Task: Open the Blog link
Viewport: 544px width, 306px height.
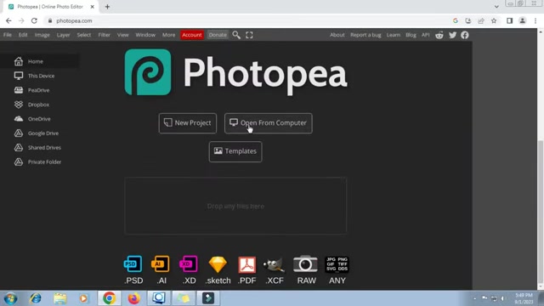Action: (411, 35)
